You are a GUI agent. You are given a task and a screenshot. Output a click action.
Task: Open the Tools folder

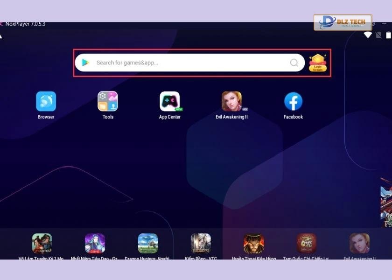click(x=108, y=101)
